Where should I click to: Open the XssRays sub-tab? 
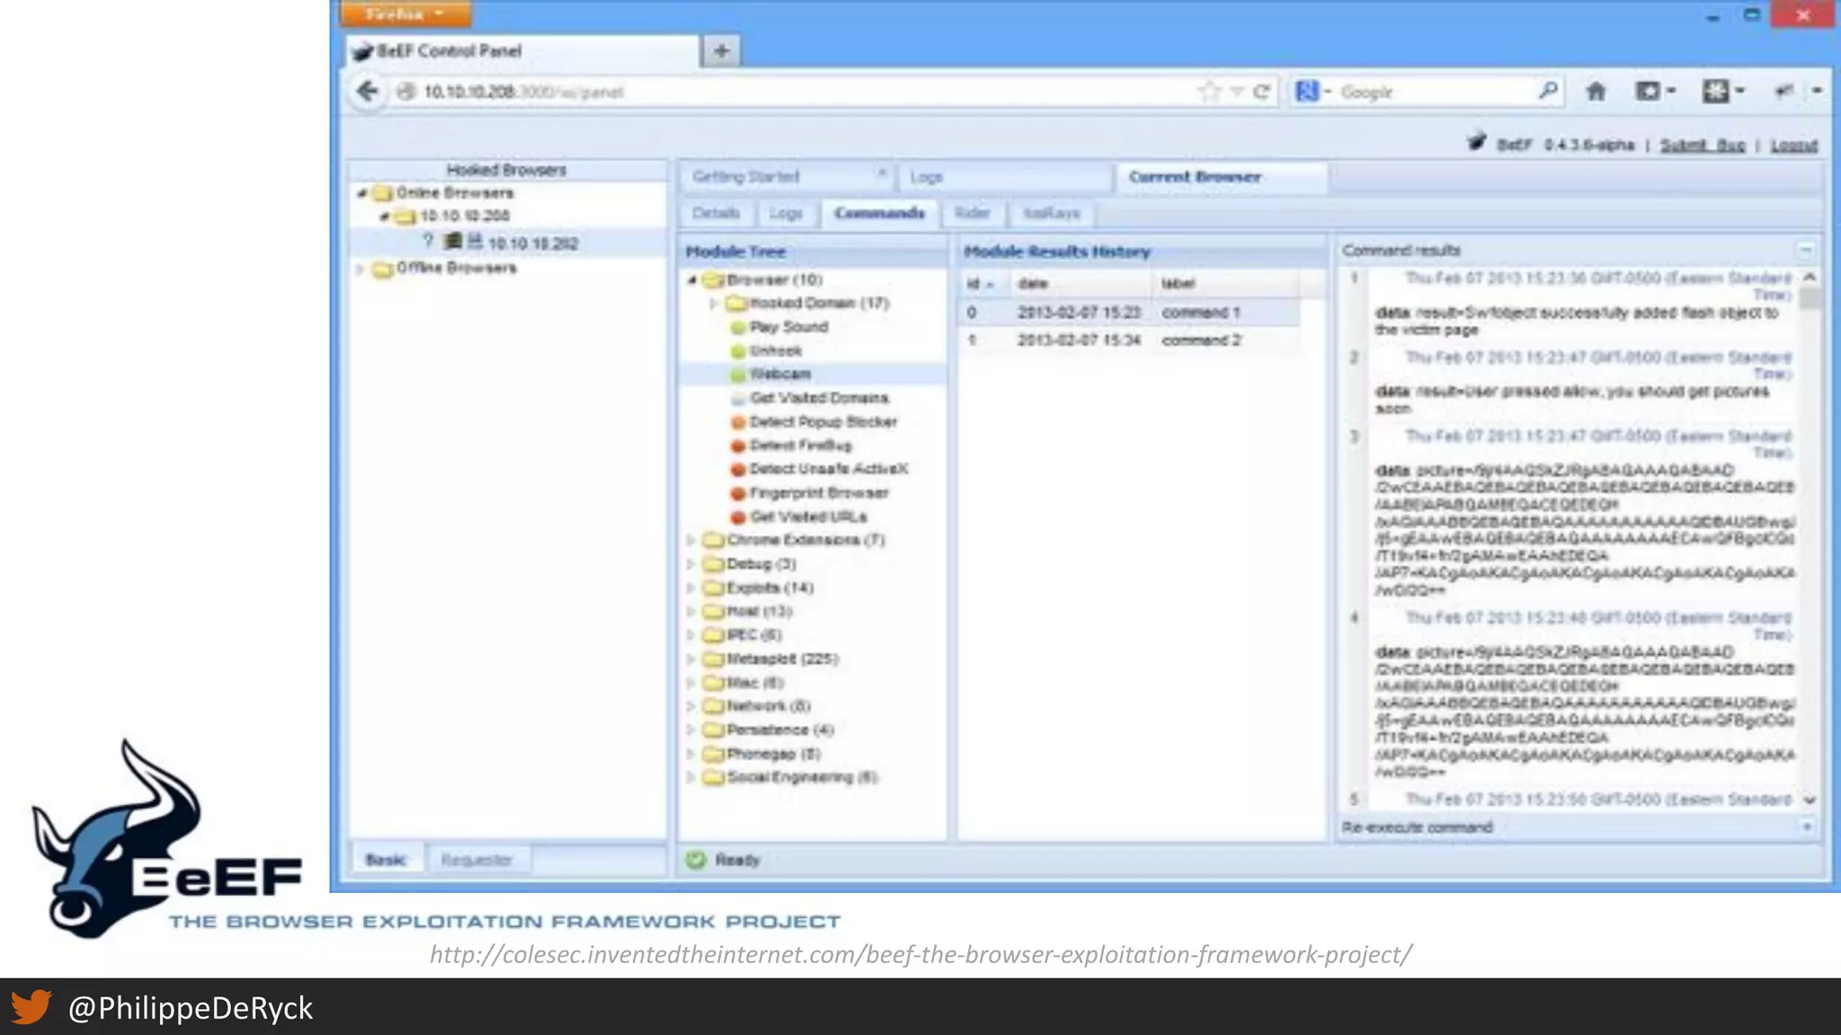tap(1051, 213)
